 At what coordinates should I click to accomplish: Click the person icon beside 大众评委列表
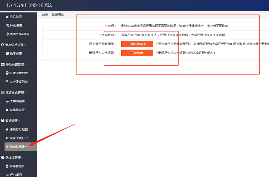(7, 82)
